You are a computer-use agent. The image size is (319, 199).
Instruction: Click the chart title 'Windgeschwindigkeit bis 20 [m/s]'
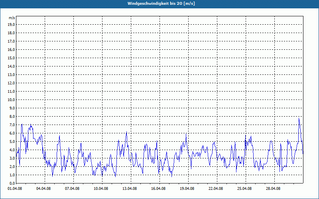tap(161, 4)
